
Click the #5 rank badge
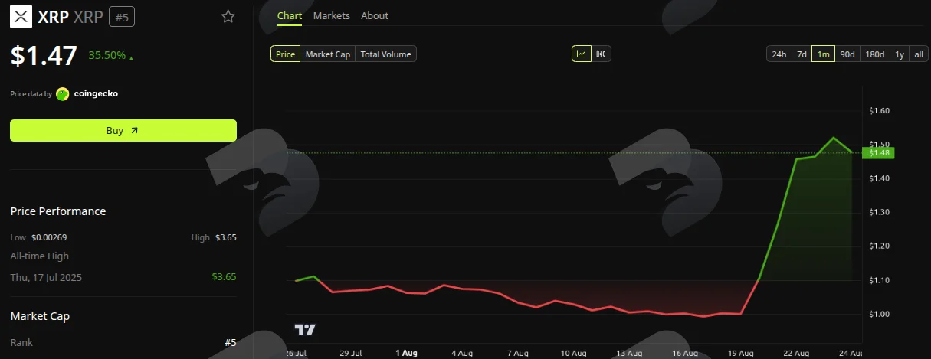[x=122, y=16]
